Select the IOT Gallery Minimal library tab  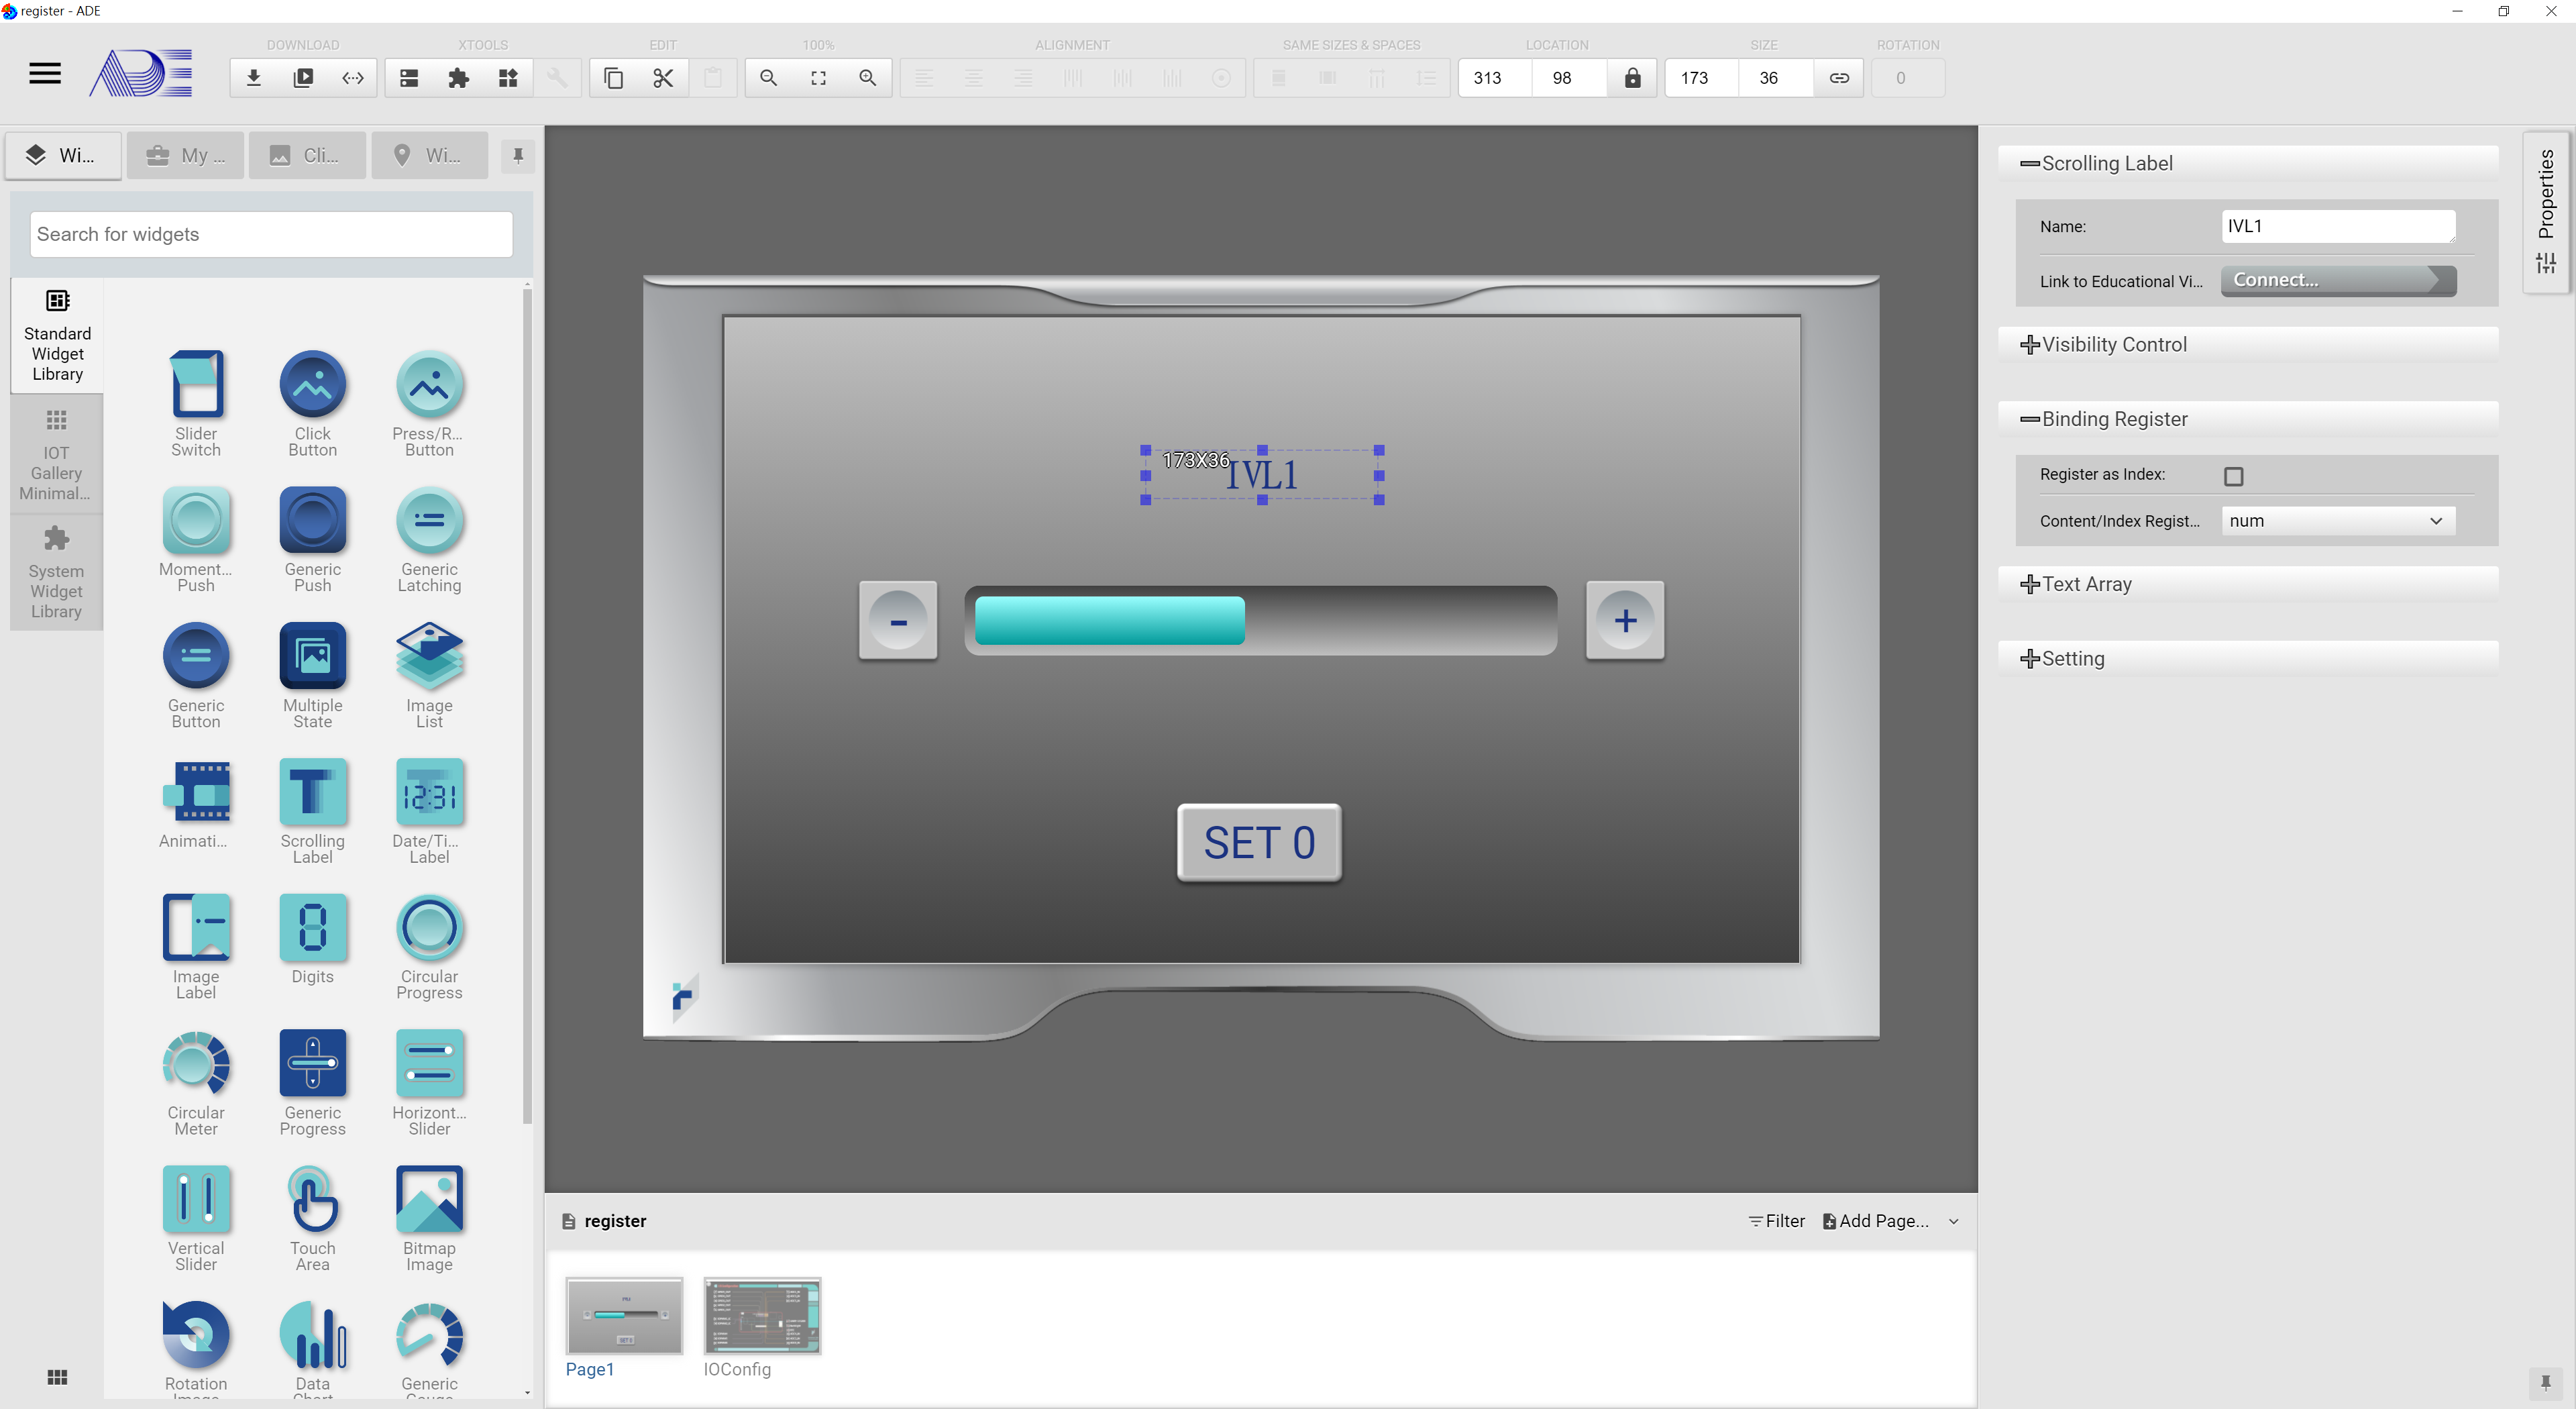56,455
